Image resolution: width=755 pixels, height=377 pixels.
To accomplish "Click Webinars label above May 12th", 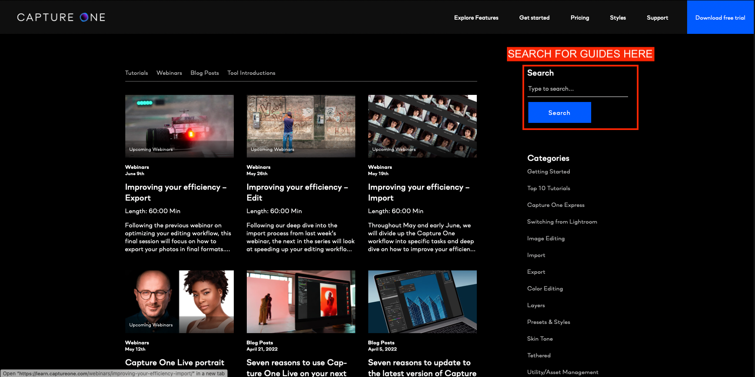I will 137,343.
